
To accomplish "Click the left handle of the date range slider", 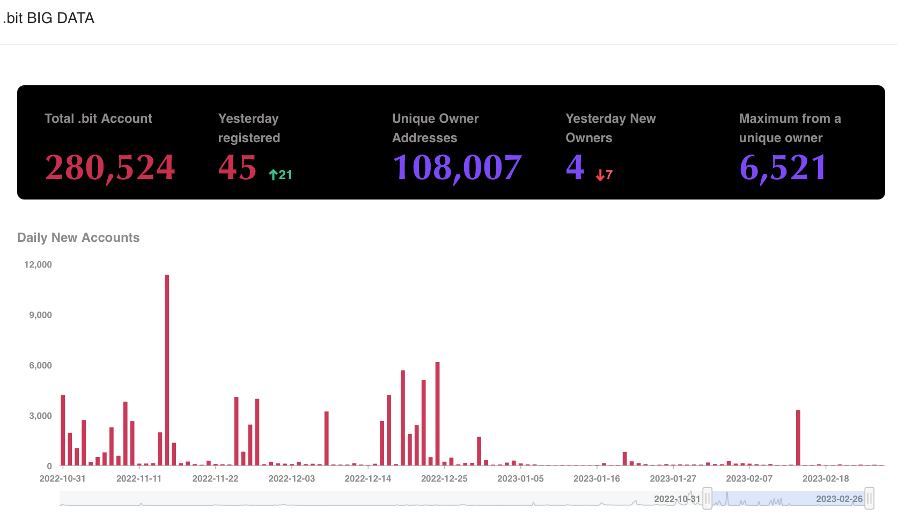I will click(708, 498).
